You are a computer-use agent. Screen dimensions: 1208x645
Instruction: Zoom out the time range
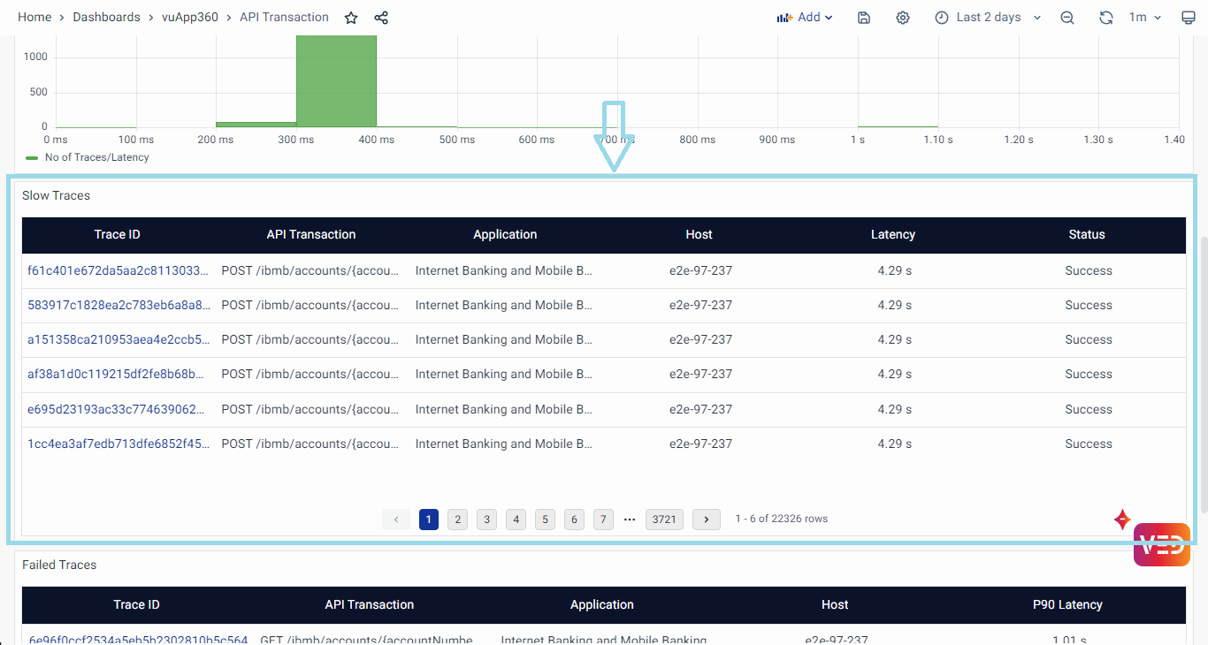[1067, 18]
